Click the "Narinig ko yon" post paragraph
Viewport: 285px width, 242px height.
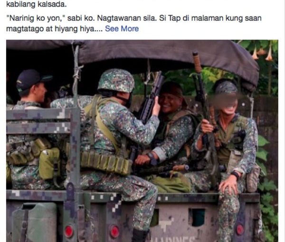pos(134,23)
